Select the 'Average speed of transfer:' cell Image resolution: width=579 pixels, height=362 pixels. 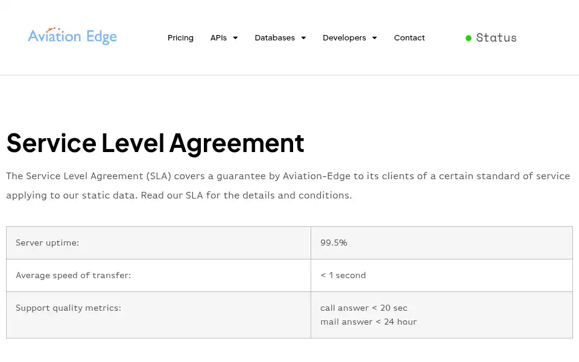coord(159,275)
